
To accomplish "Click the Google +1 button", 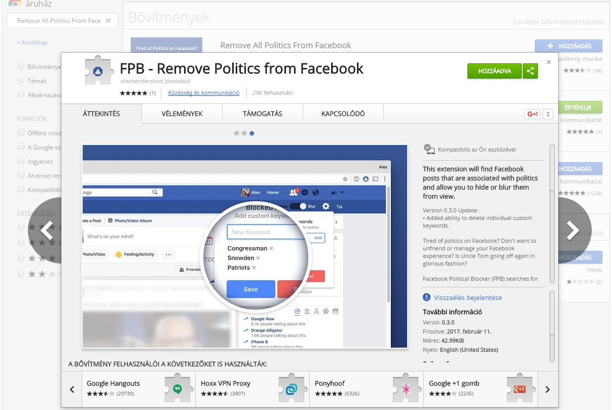I will tap(532, 114).
